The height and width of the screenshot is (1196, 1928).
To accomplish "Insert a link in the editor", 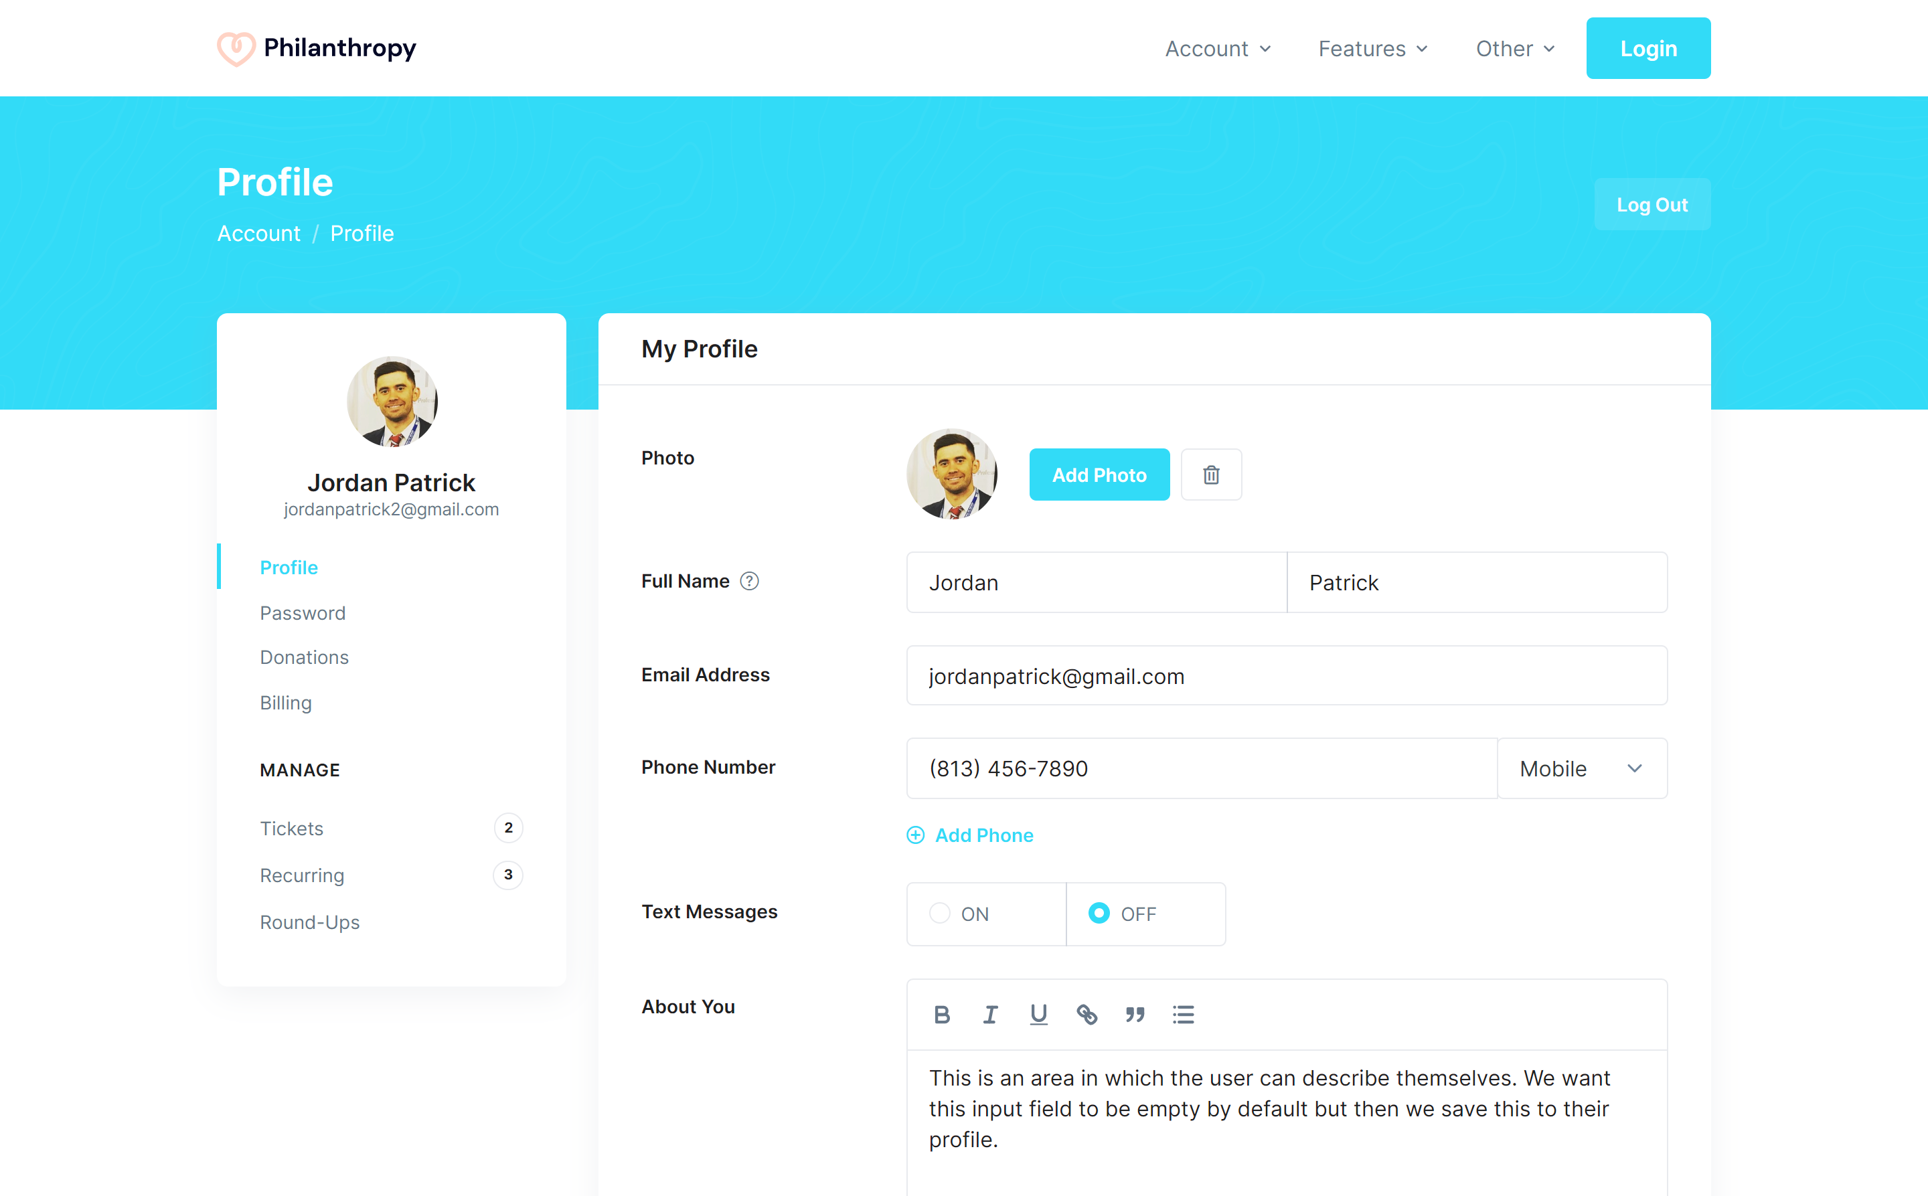I will pyautogui.click(x=1087, y=1014).
